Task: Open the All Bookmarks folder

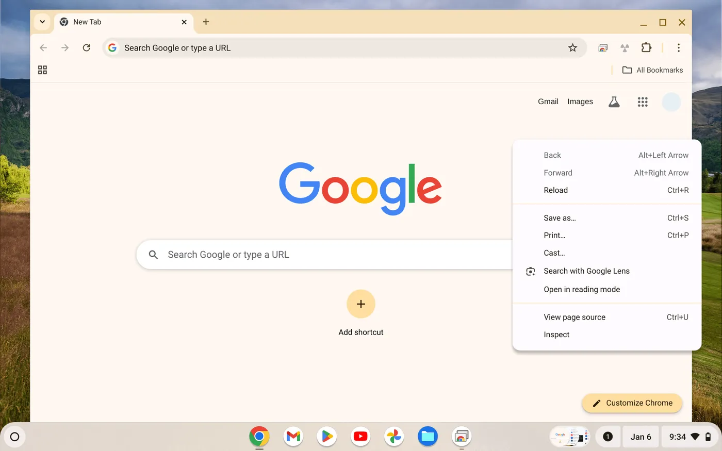Action: tap(652, 70)
